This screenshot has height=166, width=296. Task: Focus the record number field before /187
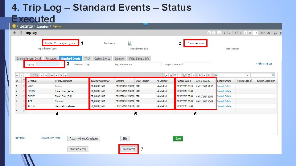255,33
